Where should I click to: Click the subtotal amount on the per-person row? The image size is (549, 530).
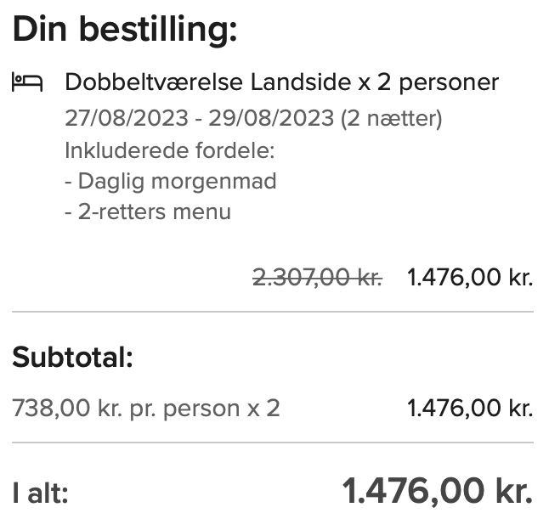click(x=470, y=409)
